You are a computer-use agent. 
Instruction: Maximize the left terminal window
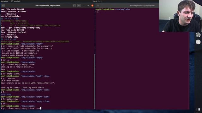[x=88, y=6]
